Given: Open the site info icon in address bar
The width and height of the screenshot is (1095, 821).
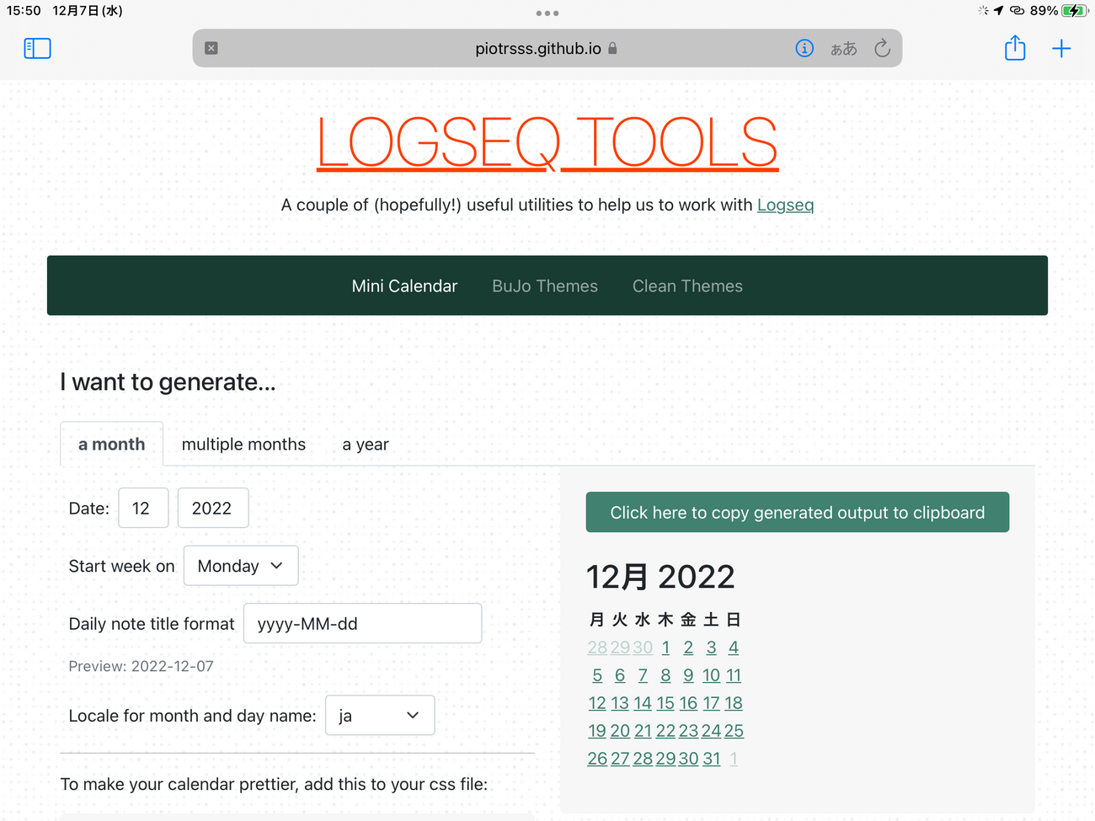Looking at the screenshot, I should coord(804,48).
